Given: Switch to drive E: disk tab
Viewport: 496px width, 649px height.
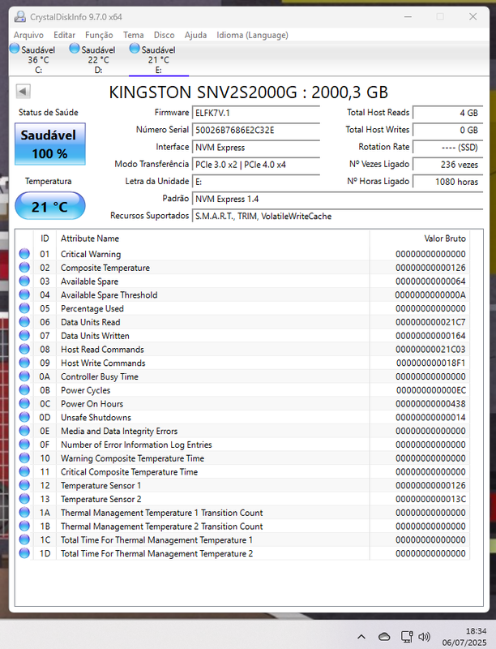Looking at the screenshot, I should (x=159, y=59).
